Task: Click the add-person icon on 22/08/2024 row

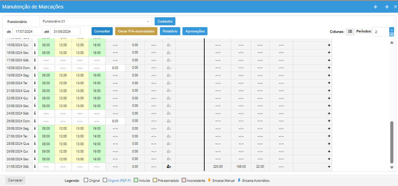Action: pyautogui.click(x=169, y=98)
